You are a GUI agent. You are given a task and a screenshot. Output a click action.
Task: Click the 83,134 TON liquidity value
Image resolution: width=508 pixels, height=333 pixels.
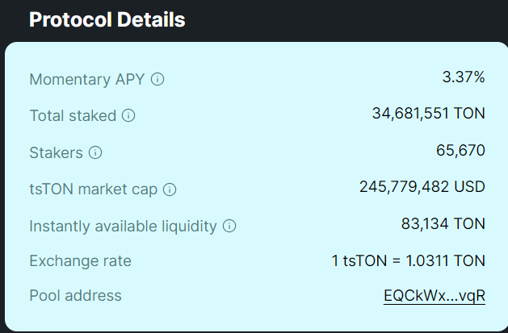[443, 223]
